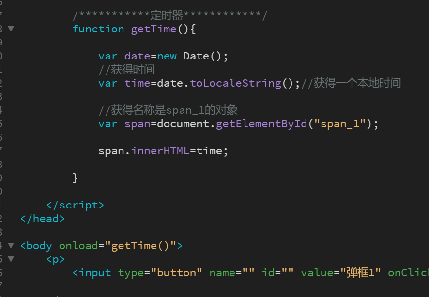The width and height of the screenshot is (429, 297).
Task: Click the </head> closing tag
Action: click(x=43, y=219)
